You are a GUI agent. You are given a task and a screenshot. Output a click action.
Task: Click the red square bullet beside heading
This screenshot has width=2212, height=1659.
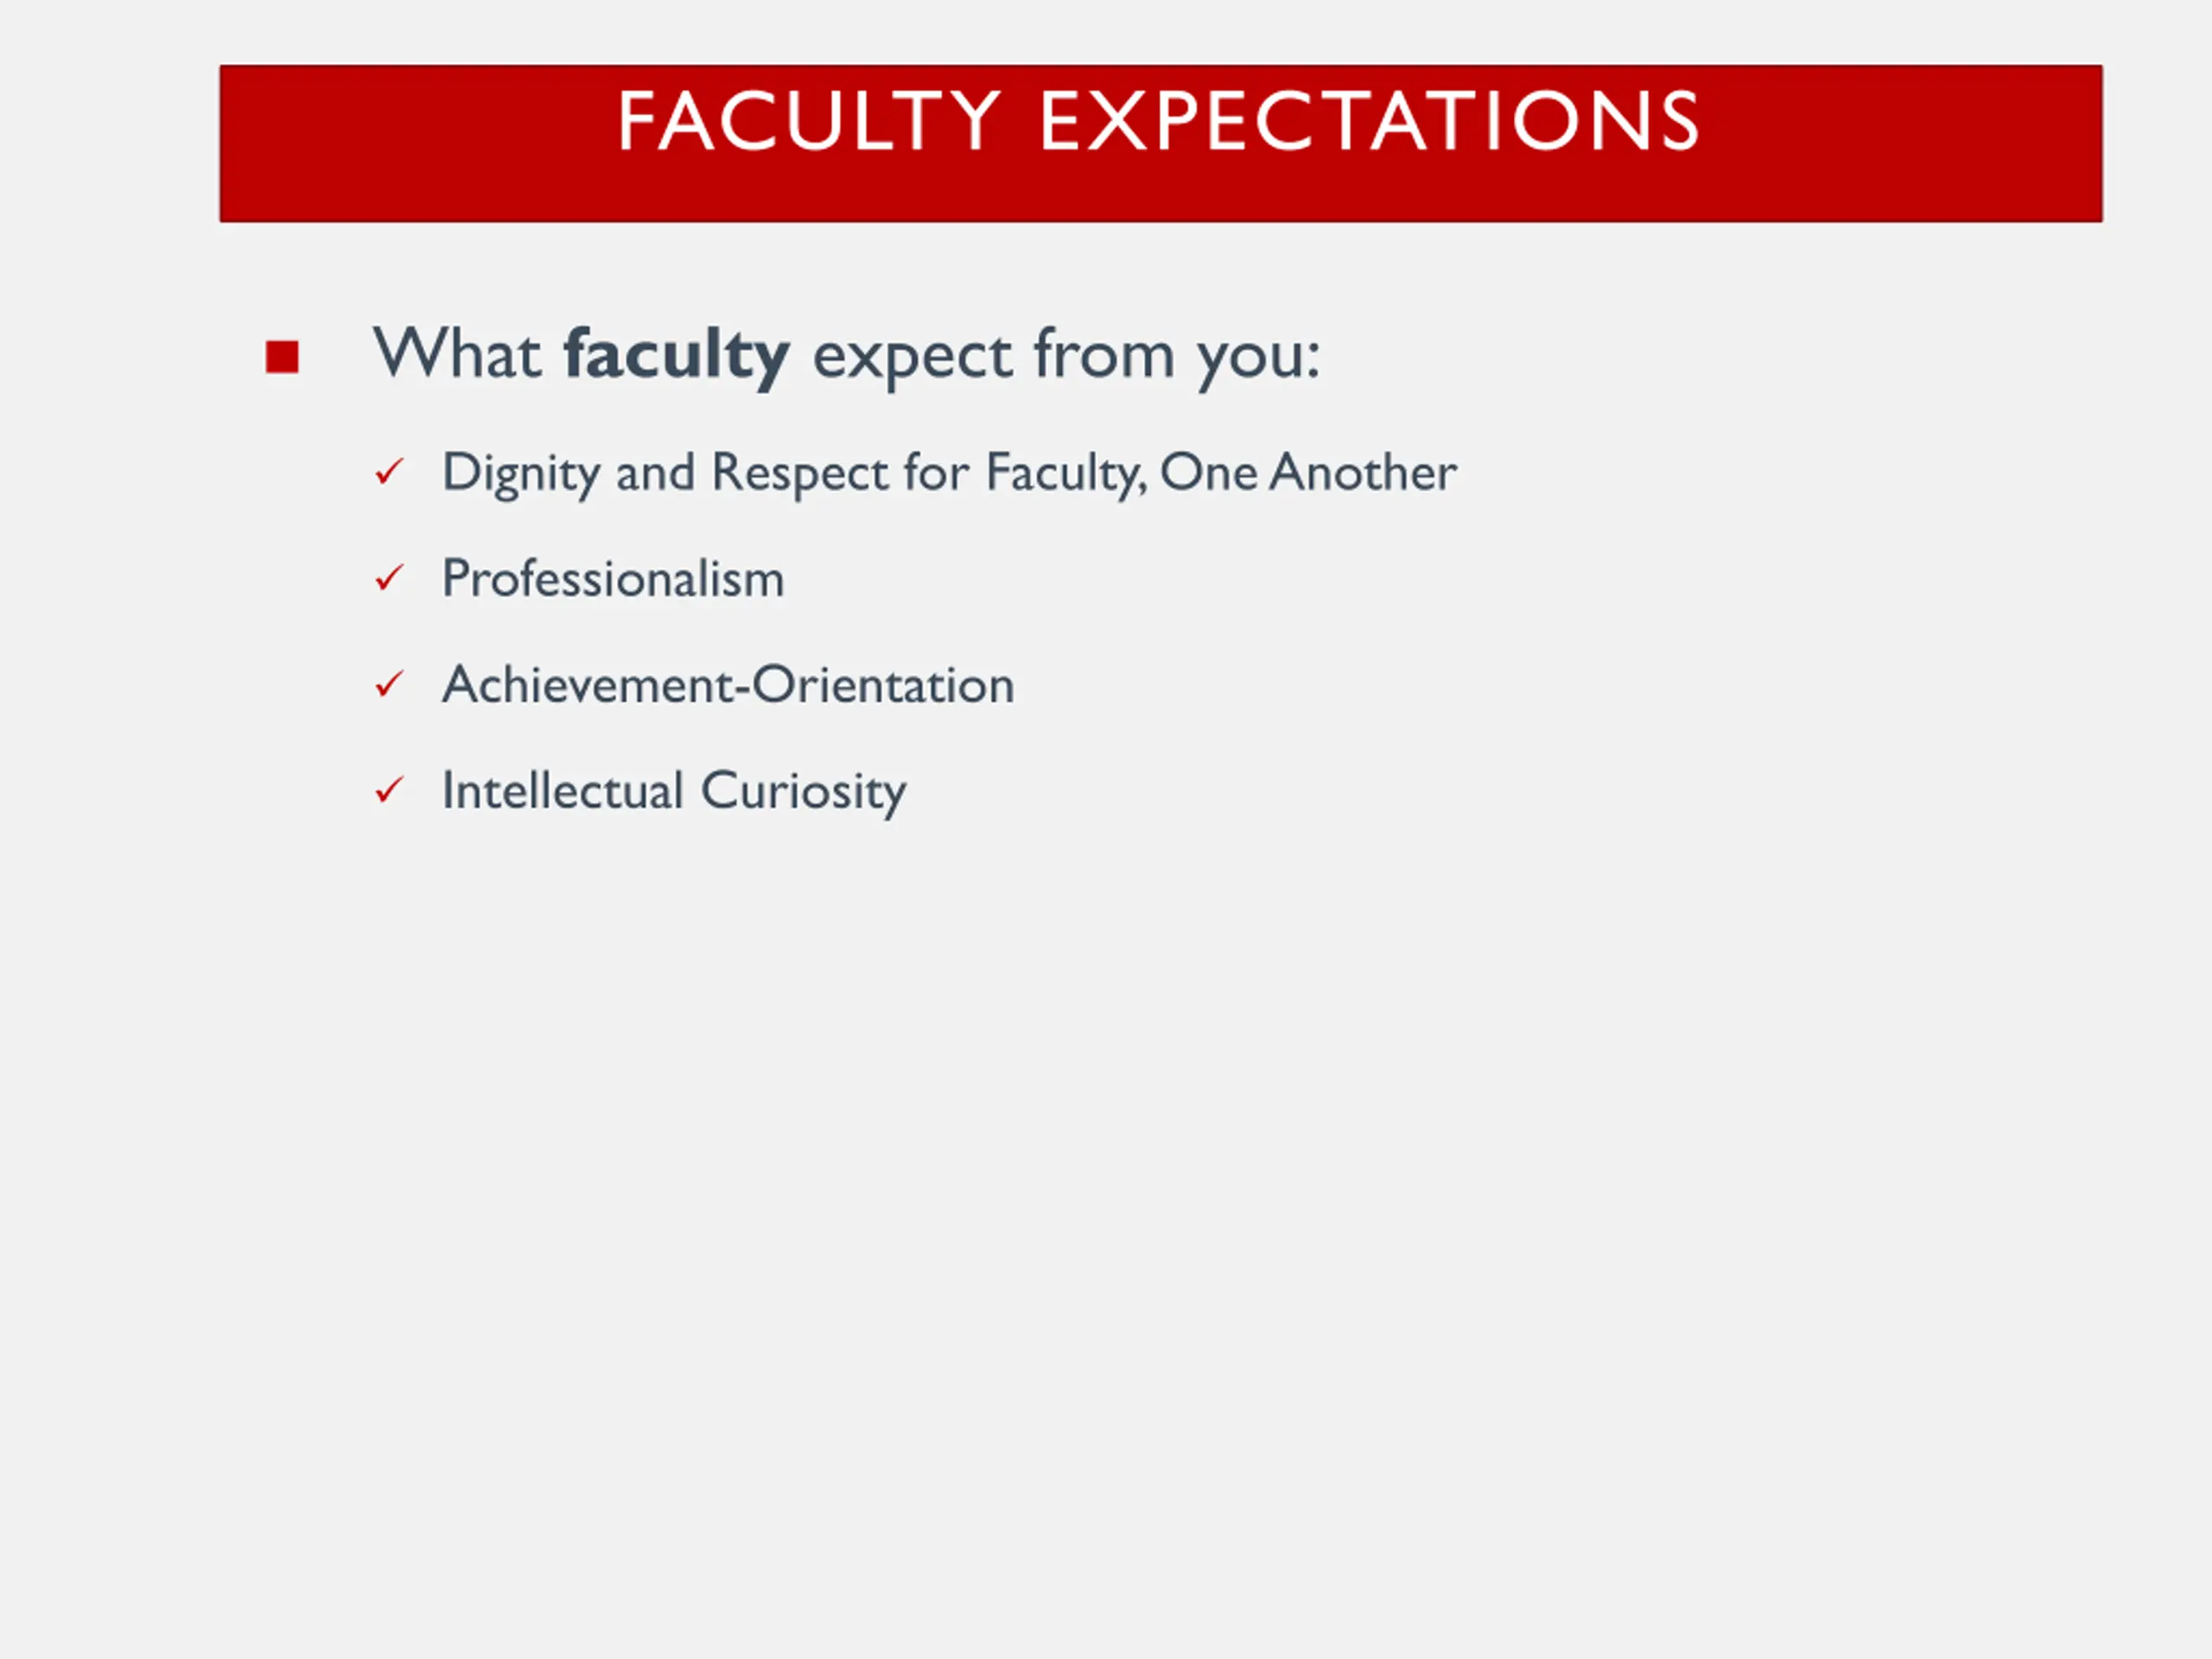tap(283, 357)
